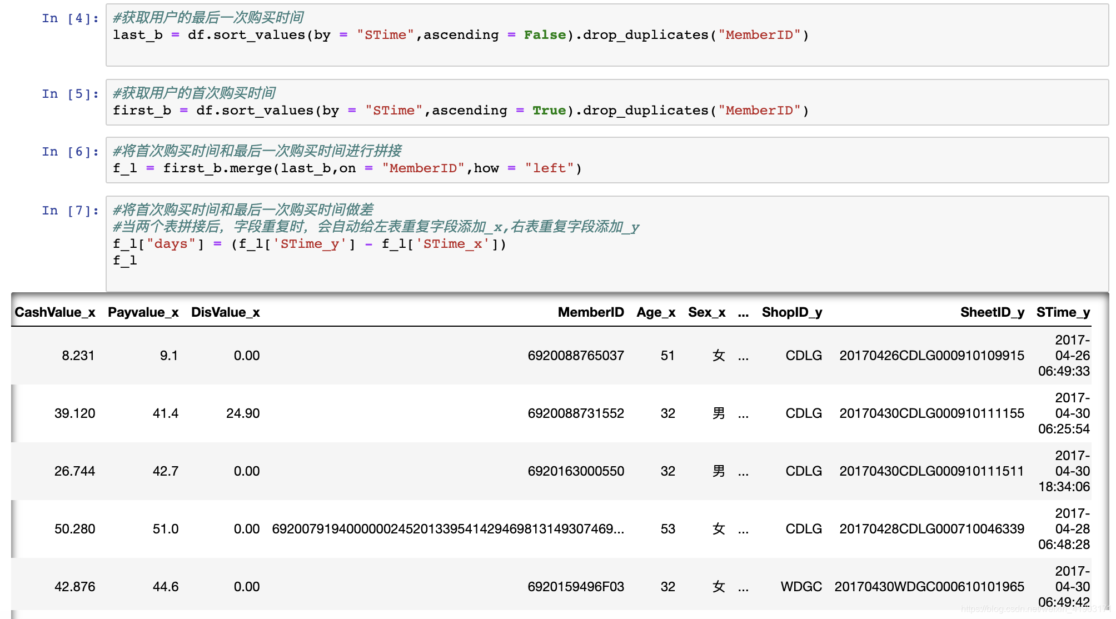Click the CashValue_x column header

(x=54, y=312)
